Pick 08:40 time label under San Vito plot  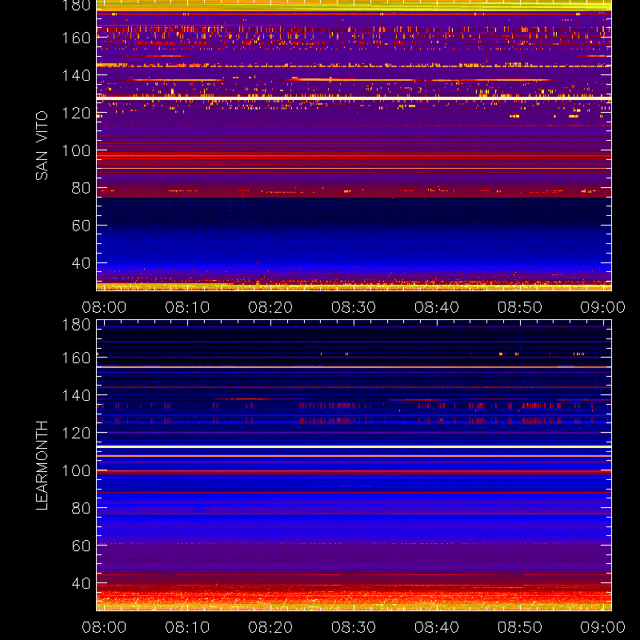pos(437,307)
